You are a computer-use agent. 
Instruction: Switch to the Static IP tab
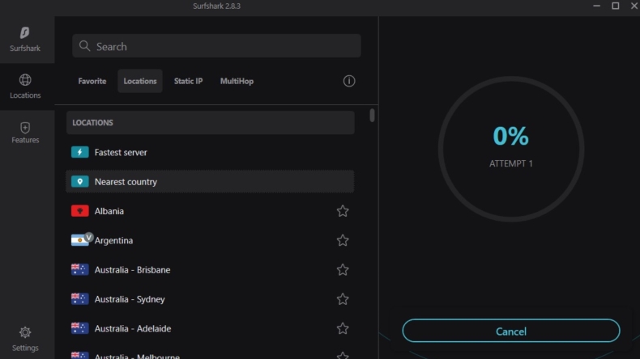(x=188, y=81)
